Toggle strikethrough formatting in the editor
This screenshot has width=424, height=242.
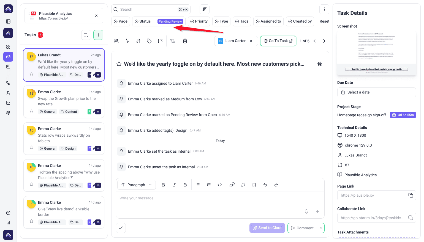coord(185,185)
